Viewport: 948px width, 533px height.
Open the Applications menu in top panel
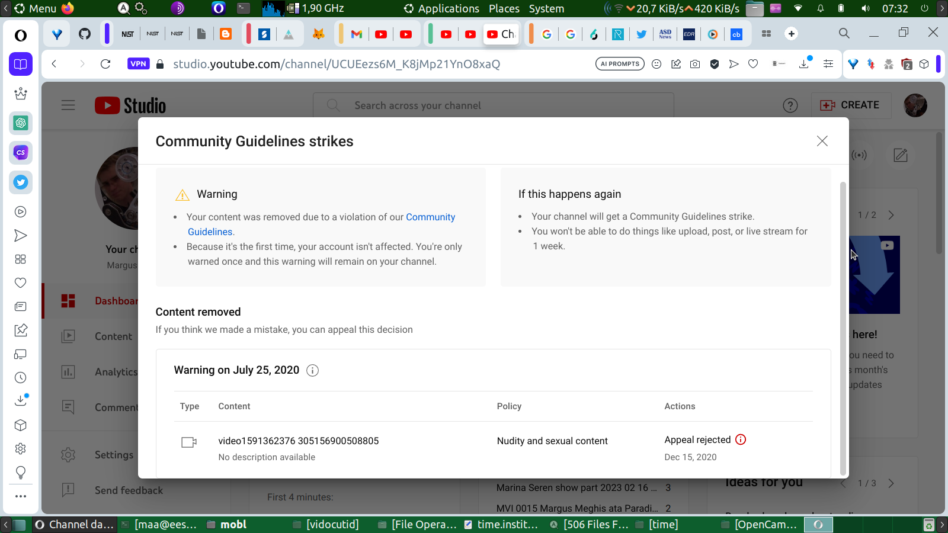click(x=442, y=8)
